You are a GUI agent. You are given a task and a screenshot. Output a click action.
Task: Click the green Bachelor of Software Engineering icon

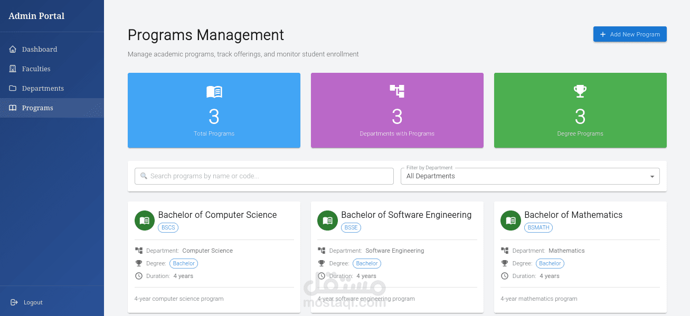coord(327,221)
